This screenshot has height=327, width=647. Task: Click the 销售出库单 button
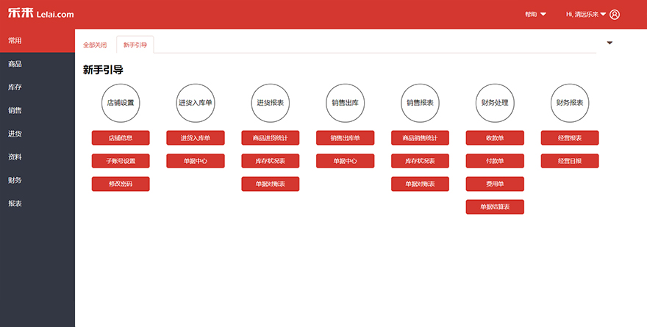[x=345, y=138]
